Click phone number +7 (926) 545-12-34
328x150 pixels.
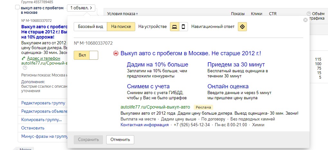pos(192,125)
